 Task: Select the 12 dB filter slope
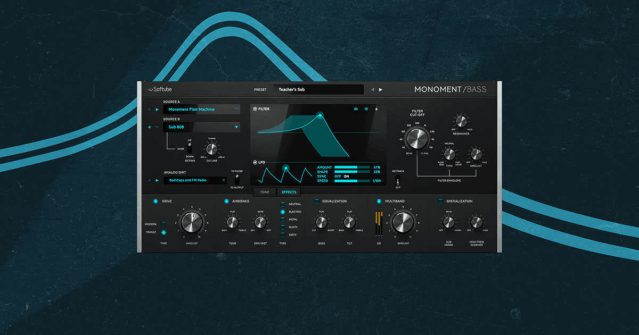tap(366, 109)
